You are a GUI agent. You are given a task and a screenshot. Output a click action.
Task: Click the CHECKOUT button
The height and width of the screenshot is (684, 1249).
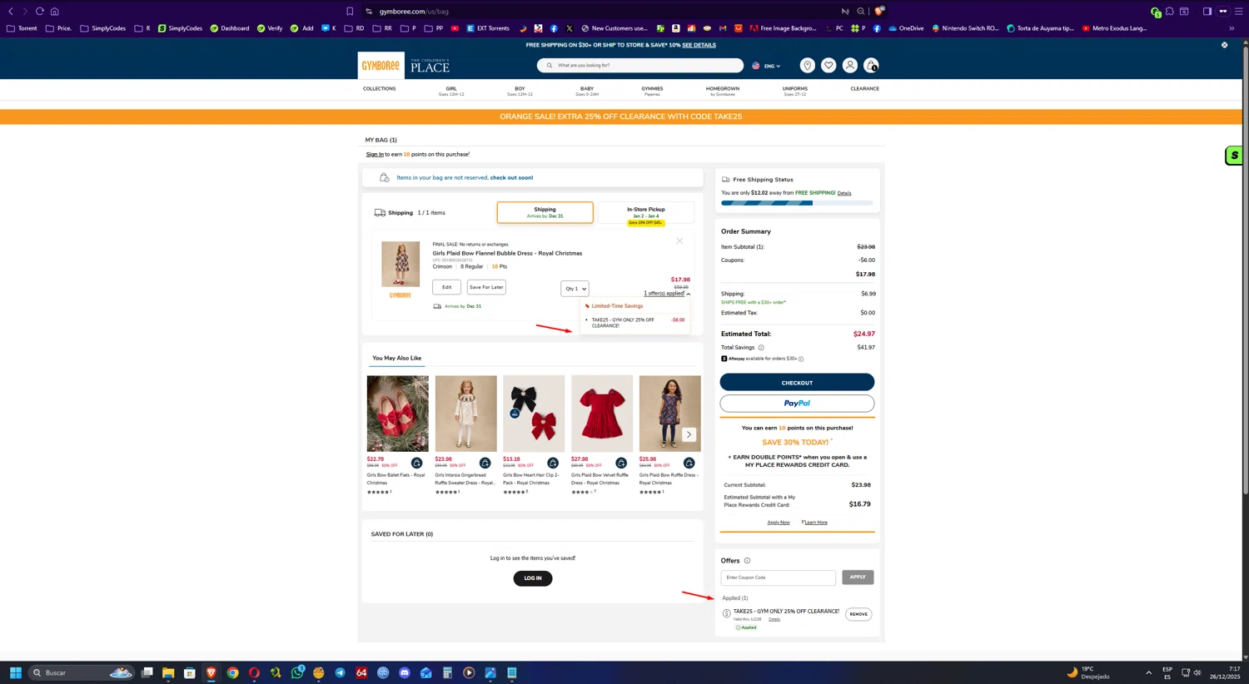tap(797, 382)
